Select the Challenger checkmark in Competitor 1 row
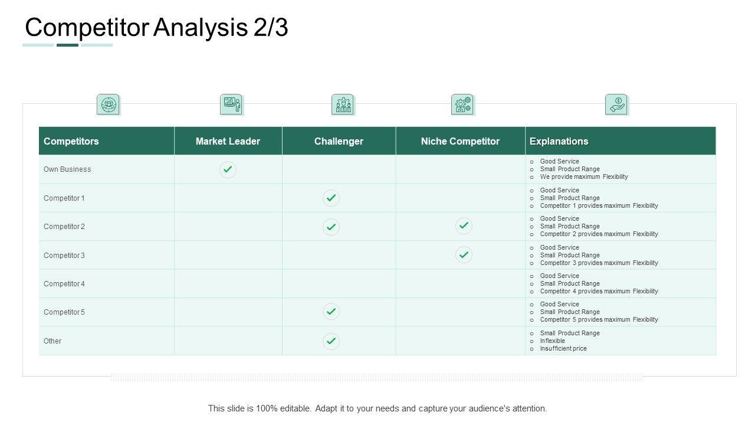This screenshot has width=755, height=425. pos(331,198)
